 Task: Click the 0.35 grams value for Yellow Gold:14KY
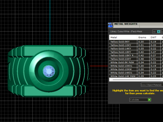[141, 48]
